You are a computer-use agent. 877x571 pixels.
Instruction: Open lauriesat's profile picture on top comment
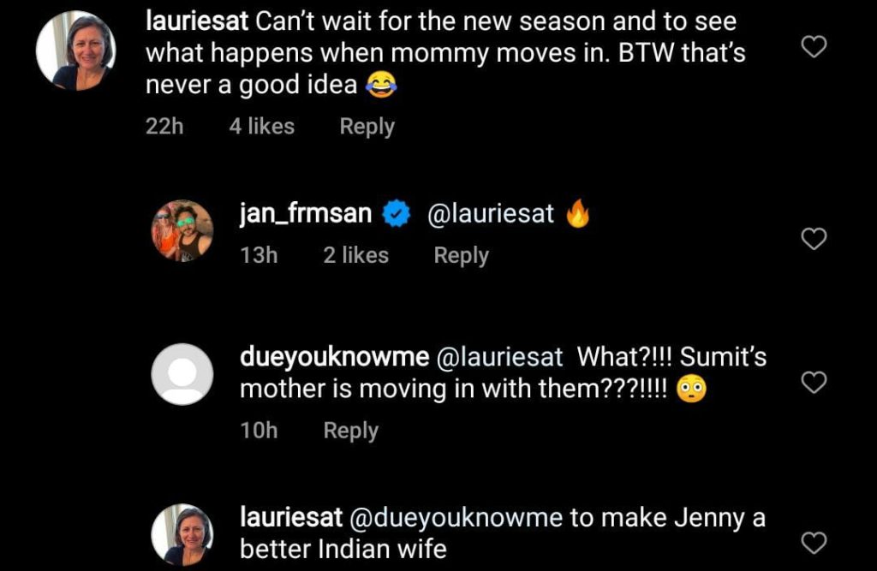(x=75, y=51)
